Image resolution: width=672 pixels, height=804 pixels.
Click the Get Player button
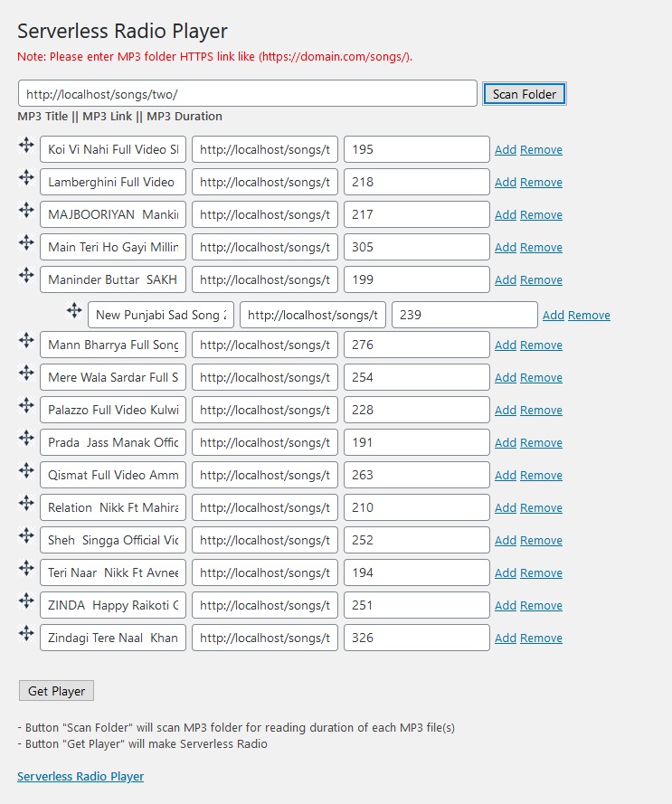click(x=56, y=691)
